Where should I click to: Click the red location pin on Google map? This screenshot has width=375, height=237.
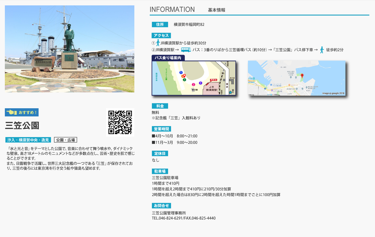302,76
